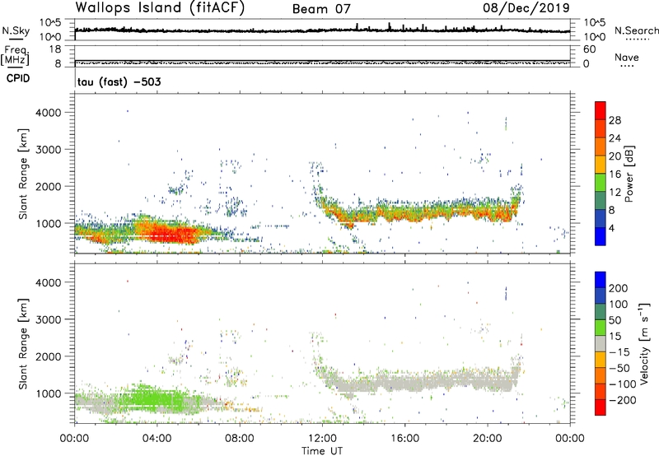Click the gray band in the Velocity colorbar
This screenshot has height=456, width=659.
tap(601, 343)
